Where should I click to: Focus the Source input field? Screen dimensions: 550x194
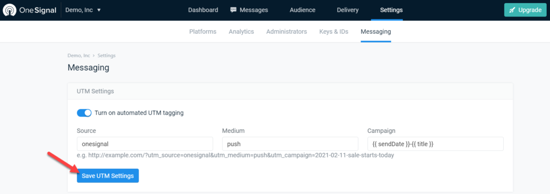tap(145, 144)
